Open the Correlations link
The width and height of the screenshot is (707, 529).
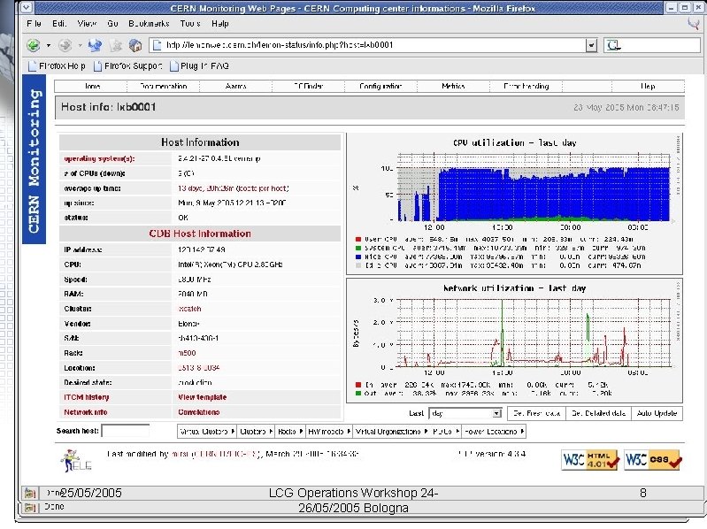[x=199, y=412]
